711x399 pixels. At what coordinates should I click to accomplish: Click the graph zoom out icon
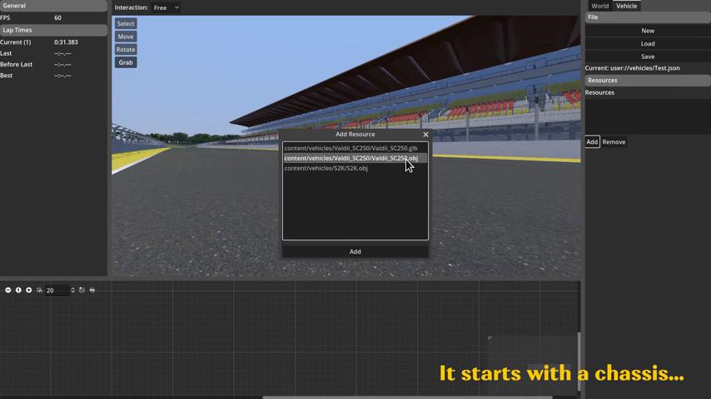click(8, 290)
